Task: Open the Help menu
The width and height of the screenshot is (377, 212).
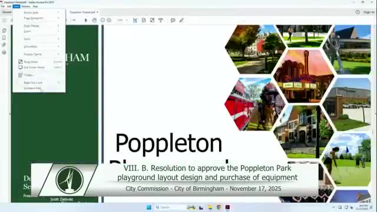Action: (35, 6)
